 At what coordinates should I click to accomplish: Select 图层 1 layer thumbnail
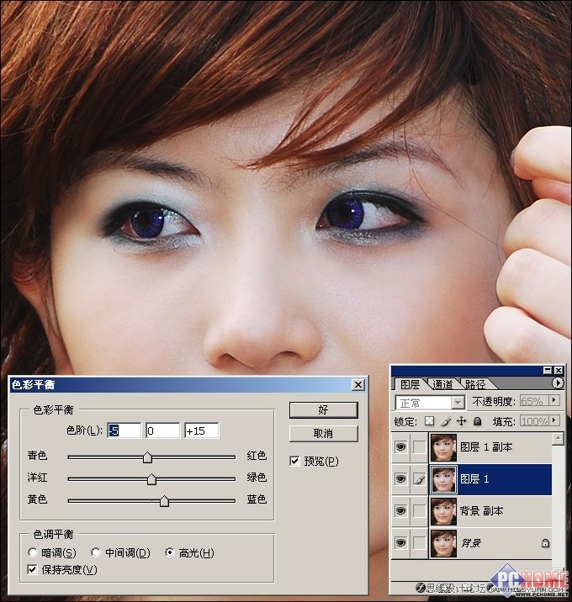tap(443, 479)
